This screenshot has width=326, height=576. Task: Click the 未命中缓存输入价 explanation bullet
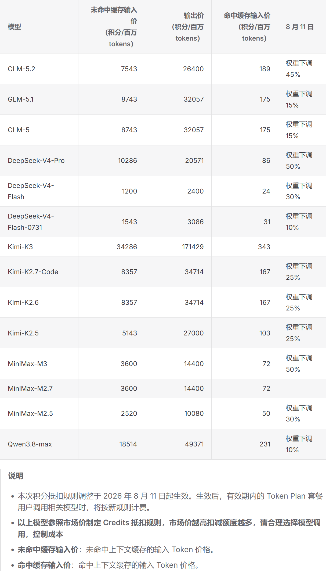tap(116, 550)
